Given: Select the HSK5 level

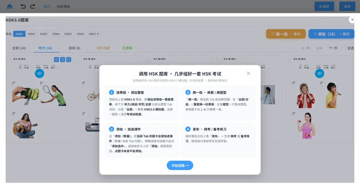Looking at the screenshot, I should (x=68, y=34).
